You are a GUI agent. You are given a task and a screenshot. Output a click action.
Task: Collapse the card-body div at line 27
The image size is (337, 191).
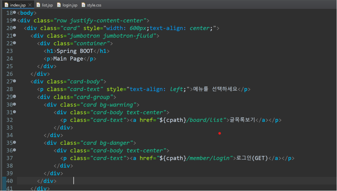14,81
